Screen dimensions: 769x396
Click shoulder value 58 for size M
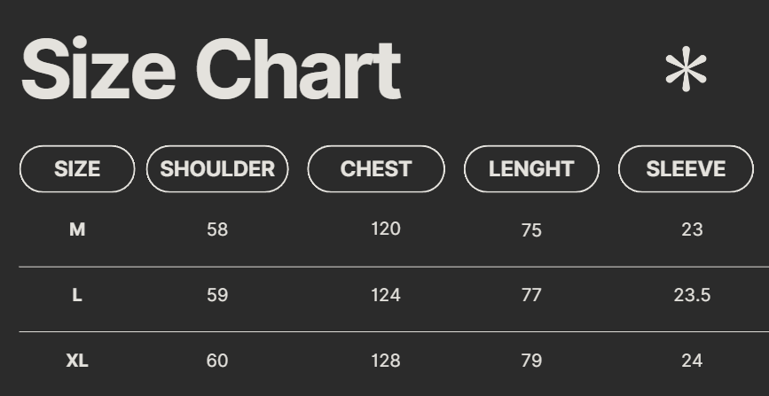(217, 230)
